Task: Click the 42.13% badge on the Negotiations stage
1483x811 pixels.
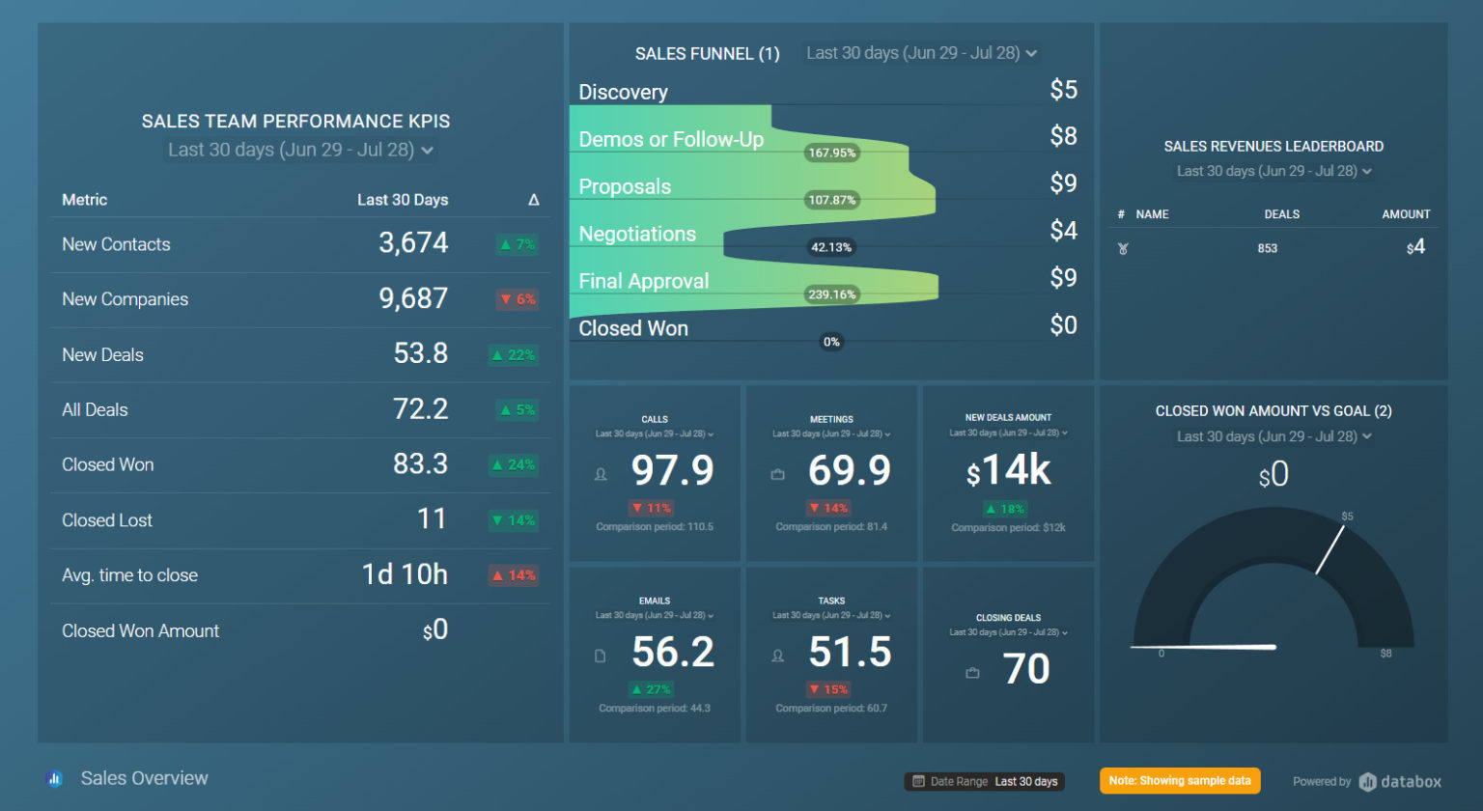Action: pyautogui.click(x=831, y=247)
